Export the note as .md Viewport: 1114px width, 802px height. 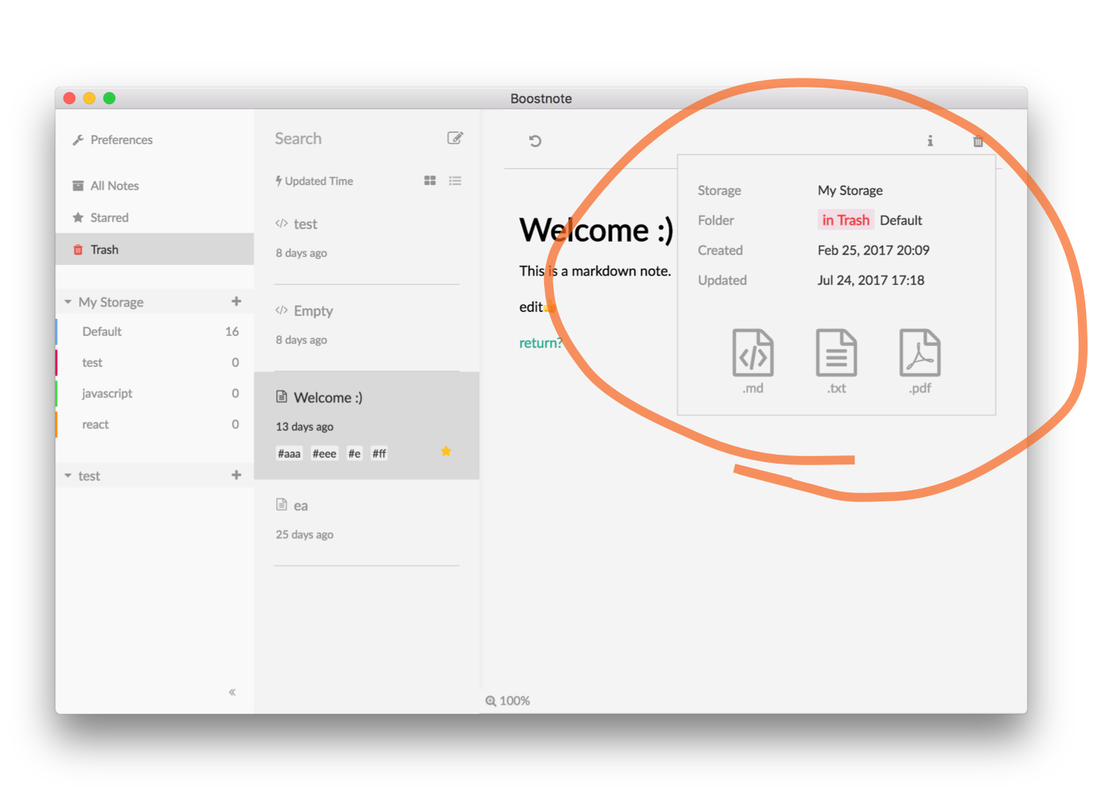(x=753, y=361)
